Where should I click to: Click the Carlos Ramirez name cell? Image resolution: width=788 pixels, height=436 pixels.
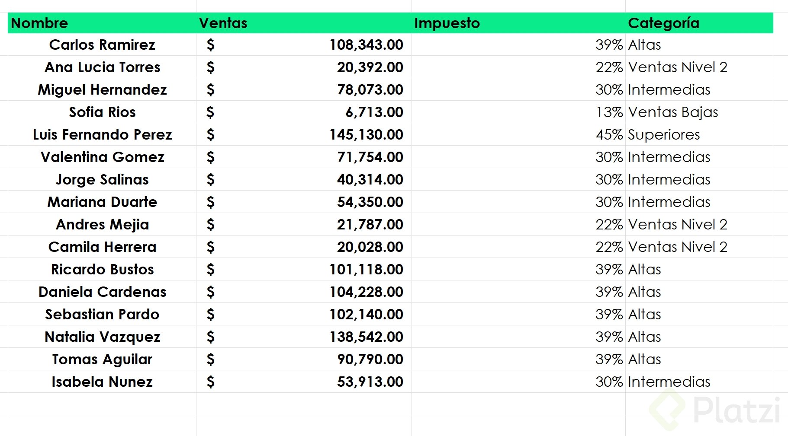tap(102, 45)
